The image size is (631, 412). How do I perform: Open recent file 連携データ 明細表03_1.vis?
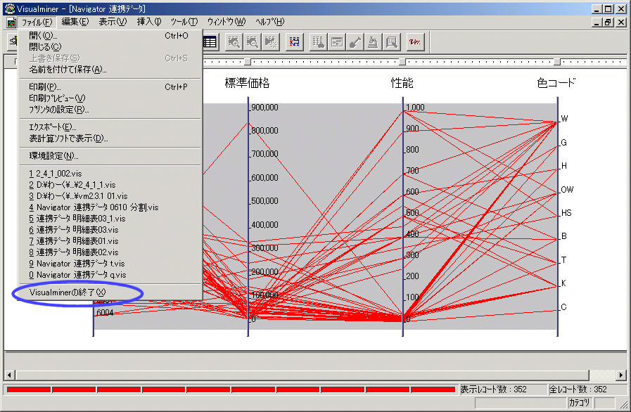110,219
